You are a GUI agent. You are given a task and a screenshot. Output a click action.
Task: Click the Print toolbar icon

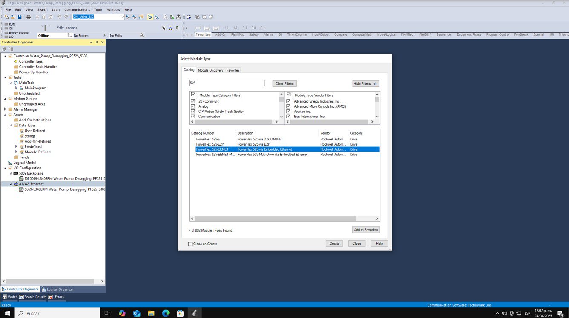tap(29, 17)
